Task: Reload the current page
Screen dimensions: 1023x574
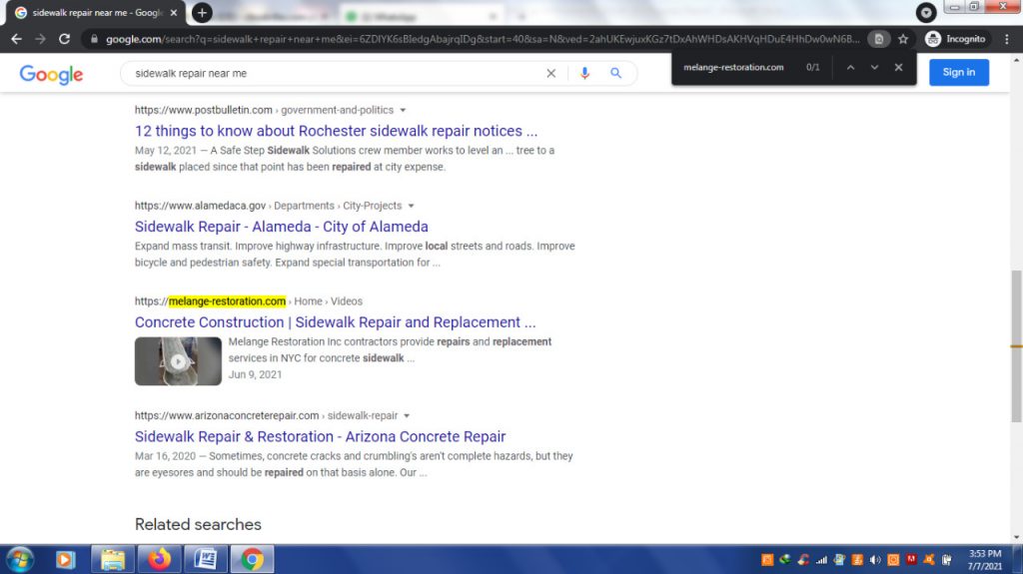Action: coord(64,39)
